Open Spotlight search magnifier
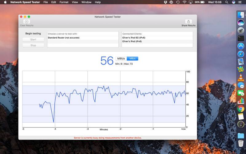246x154 pixels. (x=227, y=2)
